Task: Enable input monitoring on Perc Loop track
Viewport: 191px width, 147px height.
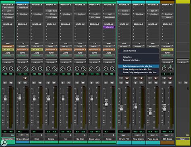Action: point(150,78)
